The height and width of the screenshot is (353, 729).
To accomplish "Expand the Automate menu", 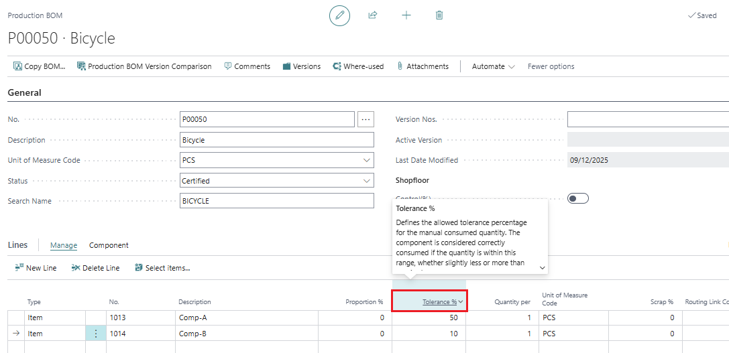I will [493, 66].
